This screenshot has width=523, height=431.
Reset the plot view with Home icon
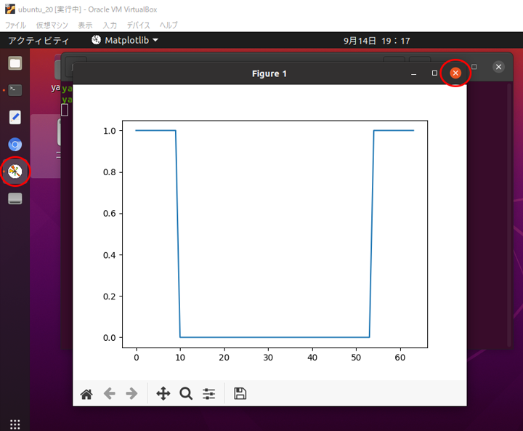pyautogui.click(x=86, y=394)
